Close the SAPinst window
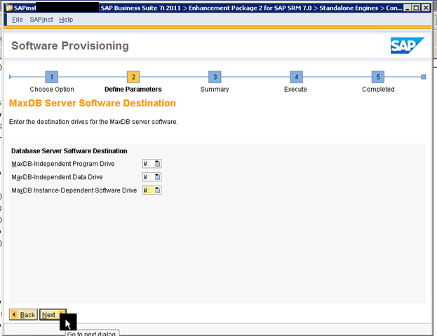The height and width of the screenshot is (336, 437). coord(426,8)
